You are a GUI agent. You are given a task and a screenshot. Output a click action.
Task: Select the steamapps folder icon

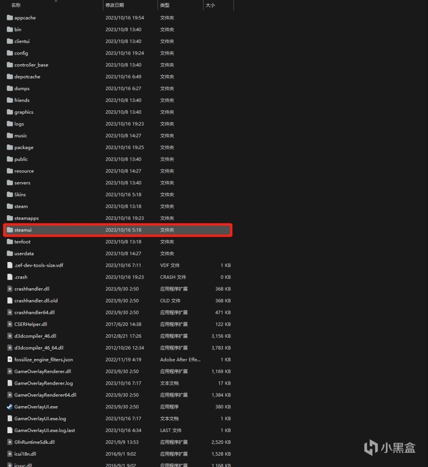(10, 218)
